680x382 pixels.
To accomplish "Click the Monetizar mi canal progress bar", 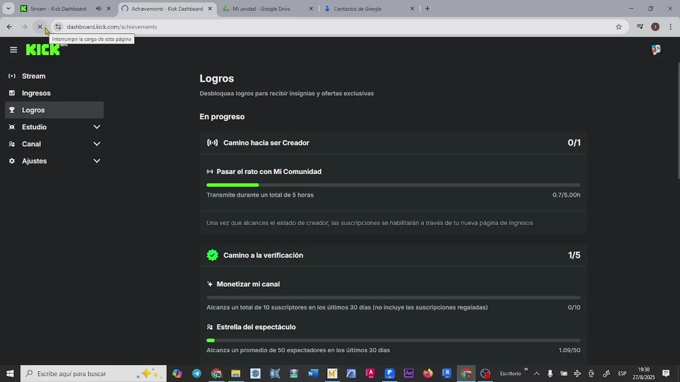I will (393, 297).
